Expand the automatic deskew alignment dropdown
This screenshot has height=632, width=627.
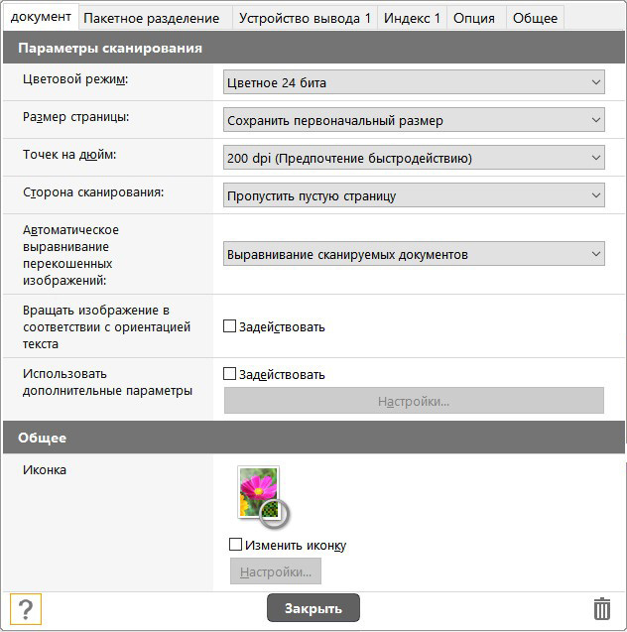[x=414, y=254]
